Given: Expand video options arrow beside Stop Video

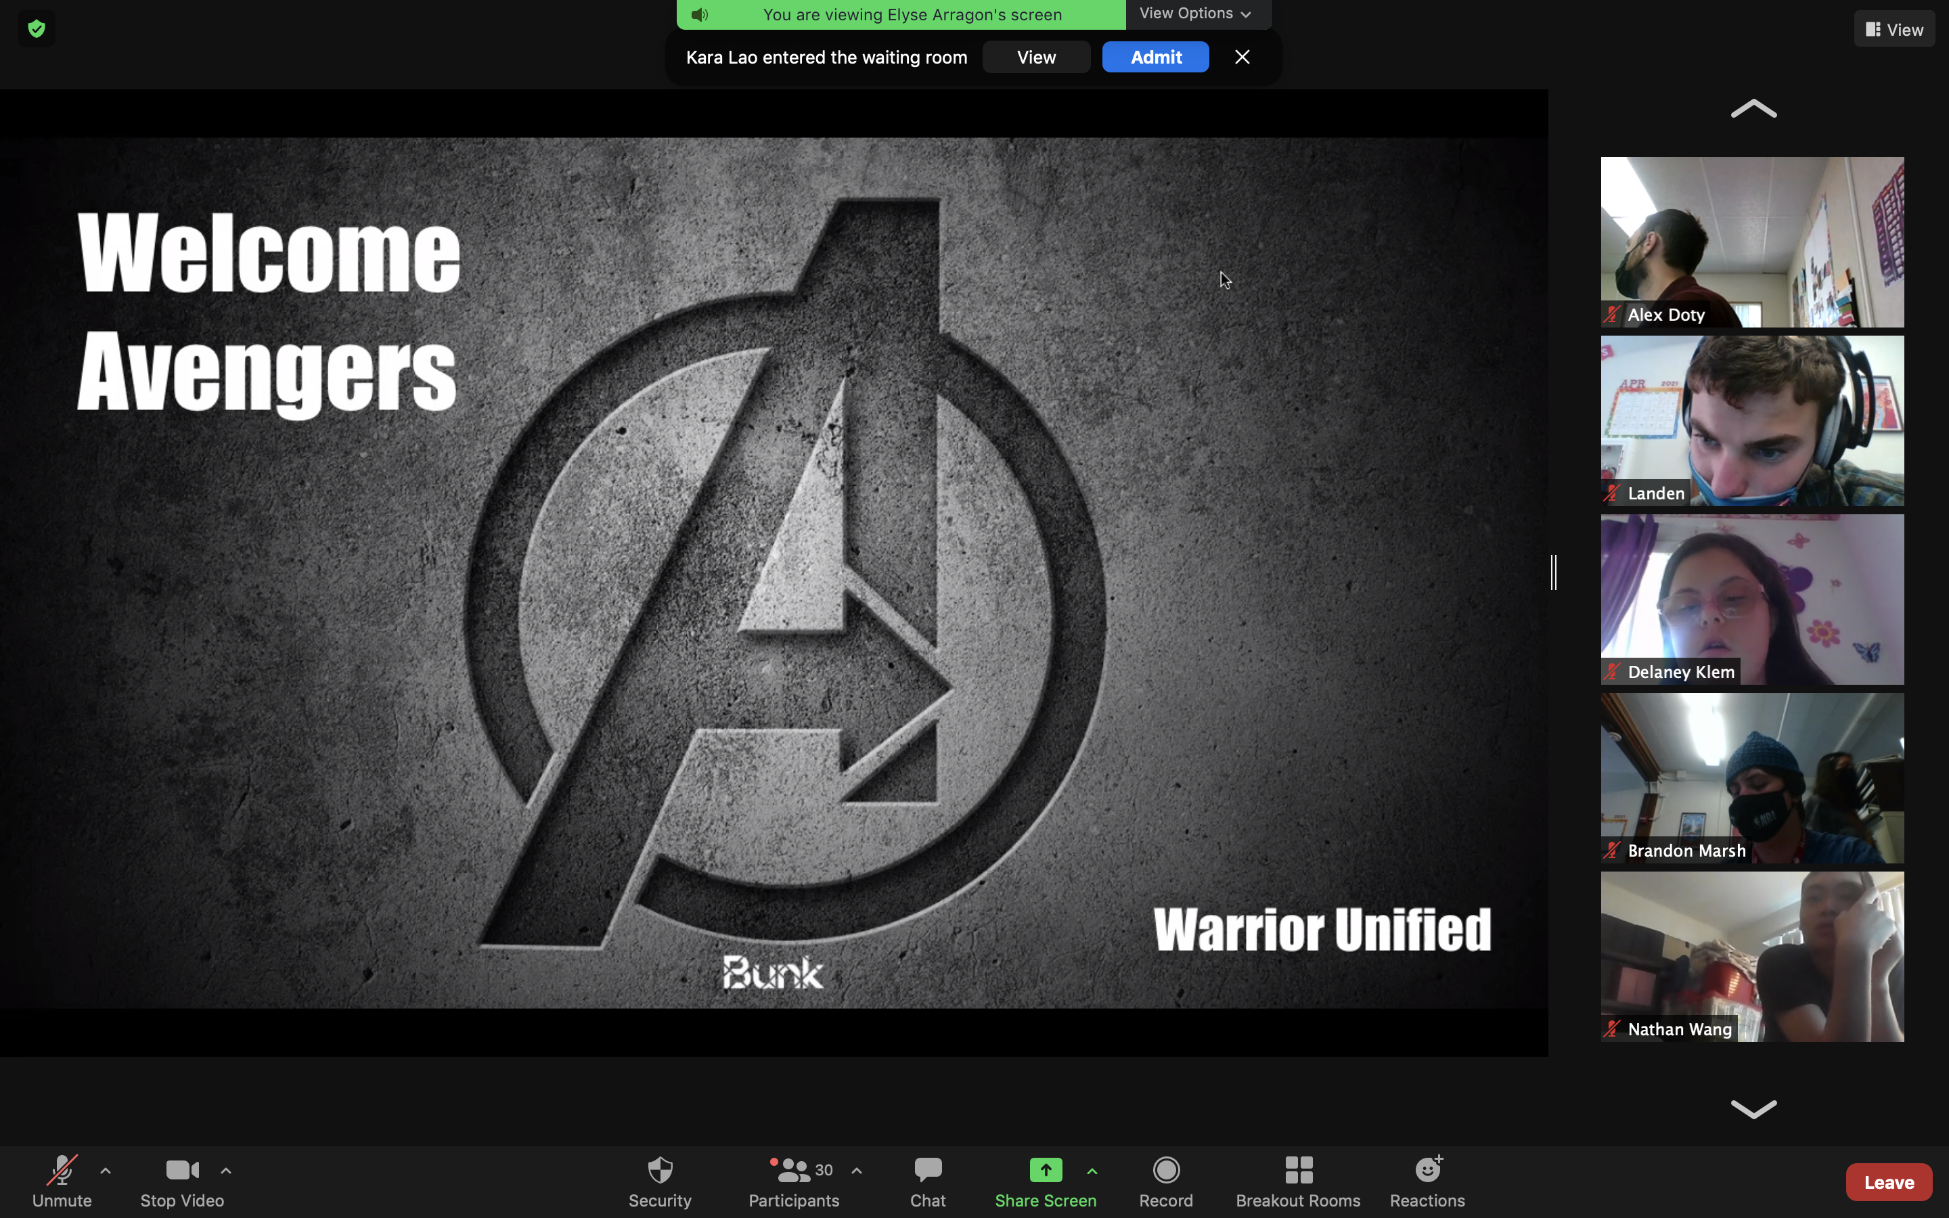Looking at the screenshot, I should 226,1171.
